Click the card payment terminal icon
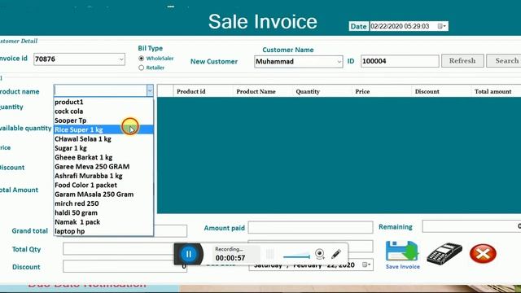Screen dimensions: 521x293 [444, 254]
